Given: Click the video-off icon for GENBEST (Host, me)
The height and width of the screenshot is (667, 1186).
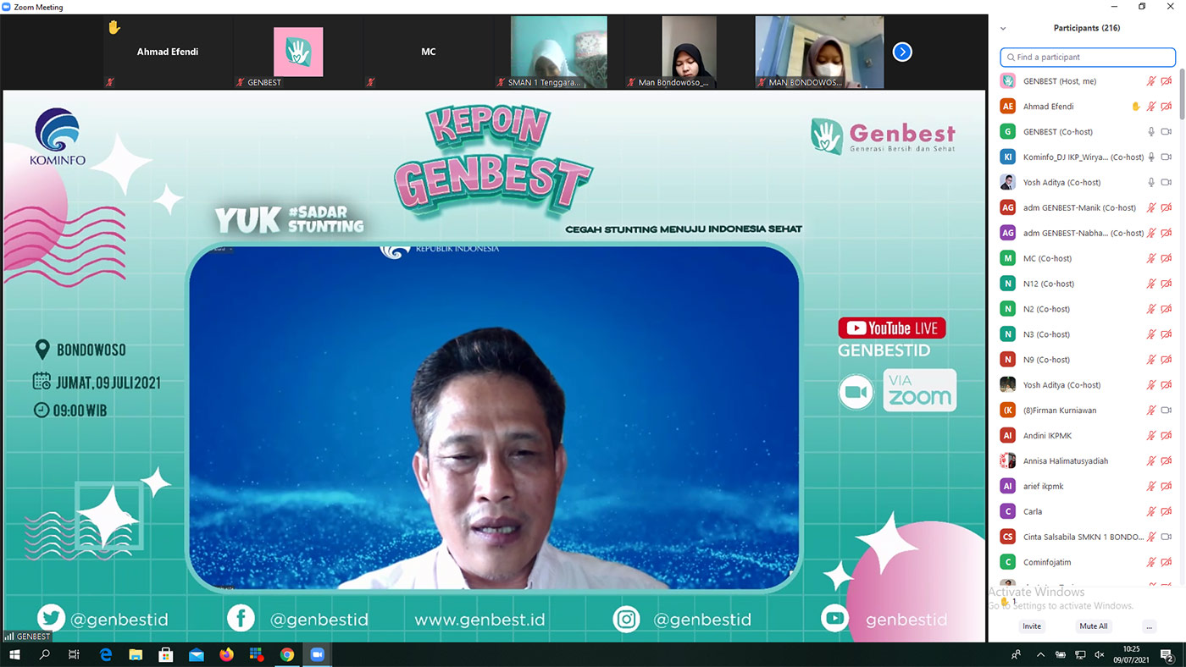Looking at the screenshot, I should tap(1167, 81).
